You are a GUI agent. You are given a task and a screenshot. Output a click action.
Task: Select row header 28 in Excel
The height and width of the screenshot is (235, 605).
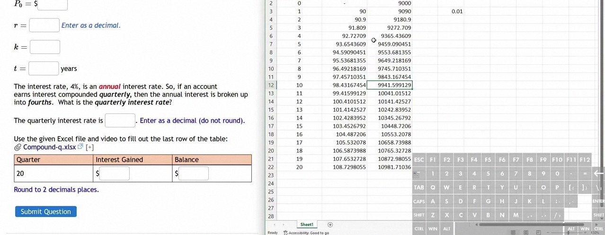pyautogui.click(x=271, y=216)
